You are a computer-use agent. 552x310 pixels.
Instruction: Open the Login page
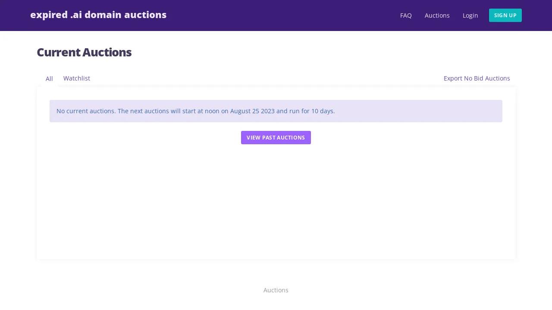pos(470,15)
